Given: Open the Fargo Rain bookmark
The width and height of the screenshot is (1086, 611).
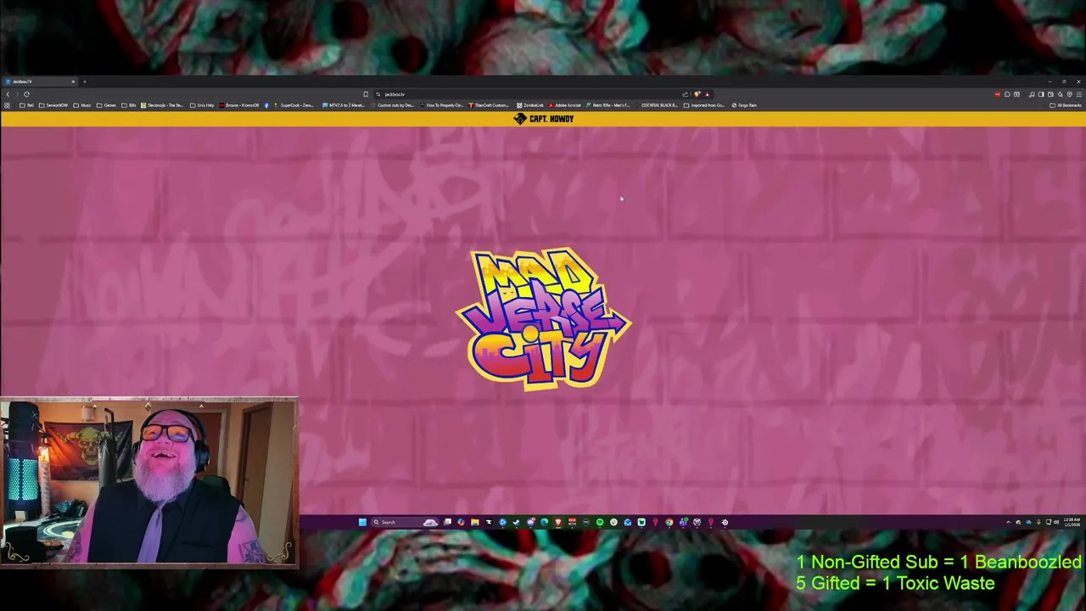Looking at the screenshot, I should [x=744, y=105].
